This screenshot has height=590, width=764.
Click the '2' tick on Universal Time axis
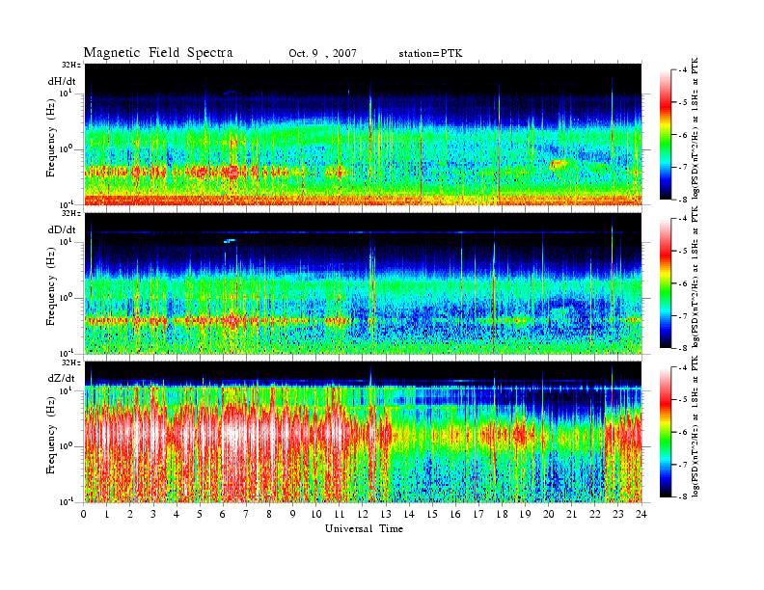[x=130, y=514]
